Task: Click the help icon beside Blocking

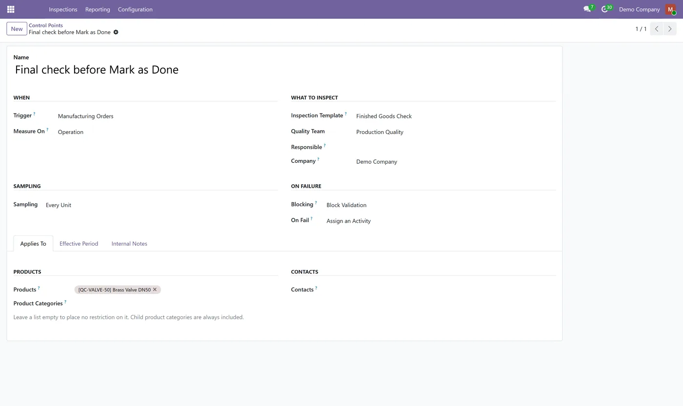Action: click(316, 203)
